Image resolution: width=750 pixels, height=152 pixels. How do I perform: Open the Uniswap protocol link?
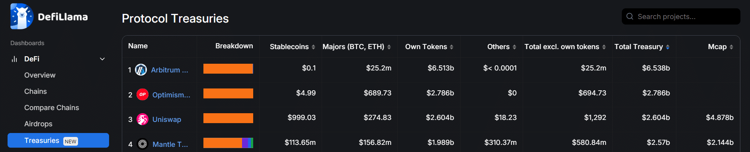pyautogui.click(x=167, y=120)
